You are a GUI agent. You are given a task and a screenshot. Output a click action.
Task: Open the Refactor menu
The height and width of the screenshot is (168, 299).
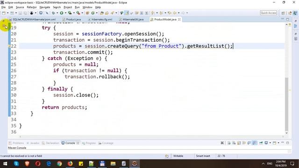click(32, 7)
